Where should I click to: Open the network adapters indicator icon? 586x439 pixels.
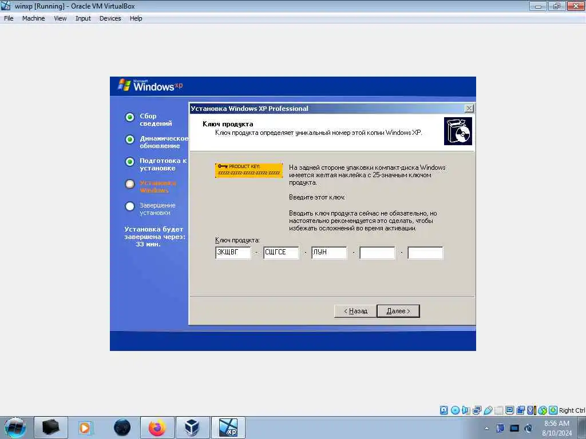477,410
